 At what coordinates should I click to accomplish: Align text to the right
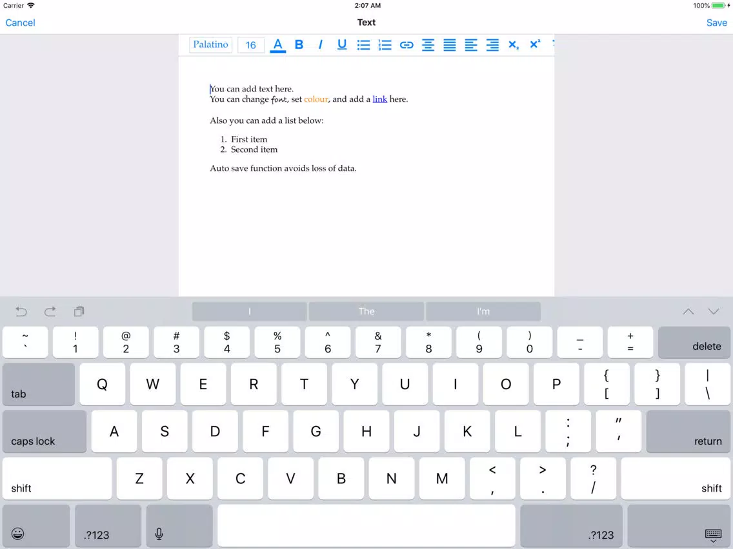point(492,45)
